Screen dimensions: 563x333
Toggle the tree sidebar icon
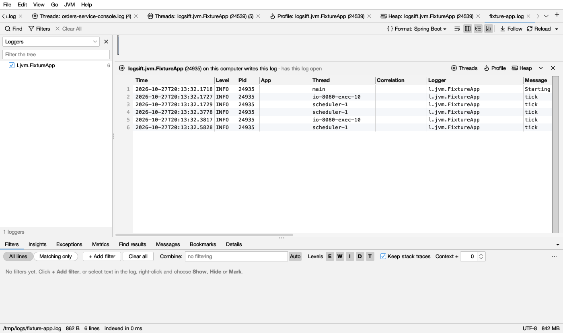[478, 29]
